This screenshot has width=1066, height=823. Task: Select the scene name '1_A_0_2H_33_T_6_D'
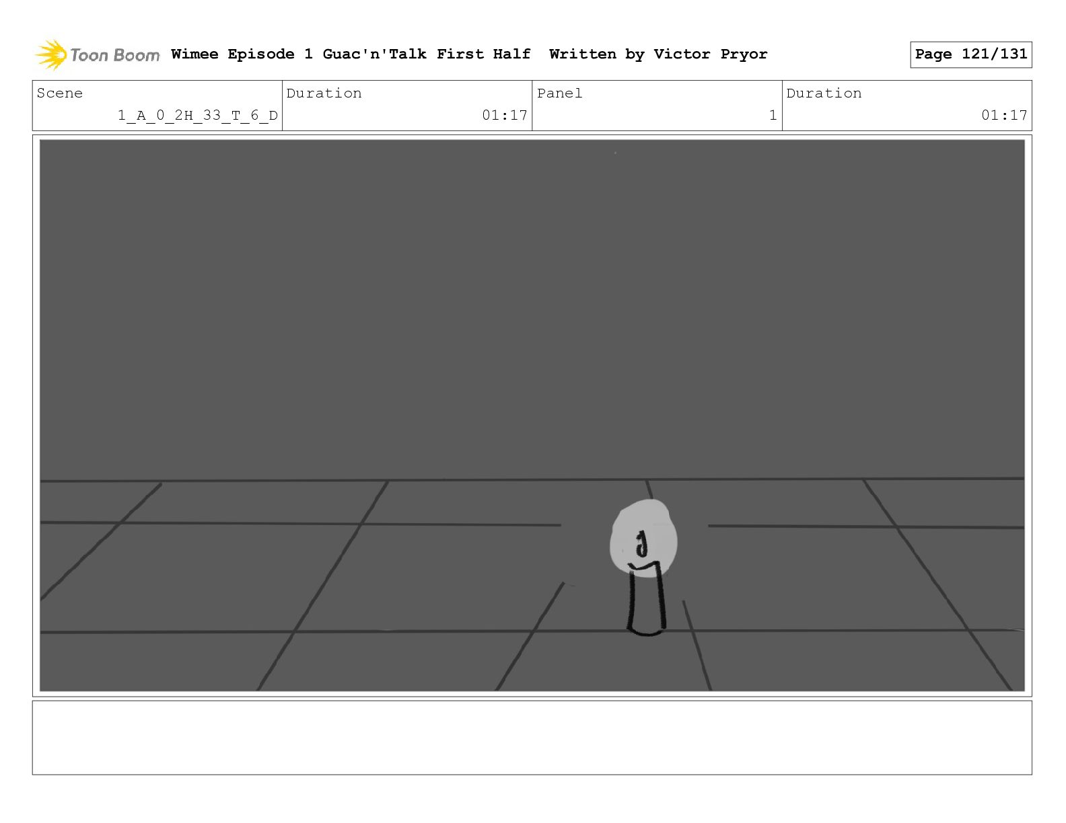[198, 116]
